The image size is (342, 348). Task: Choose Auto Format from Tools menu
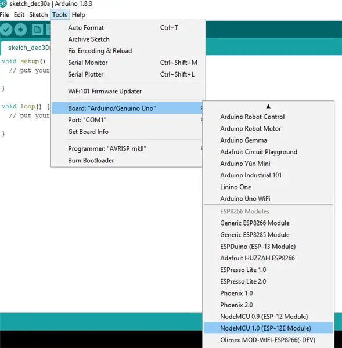tap(127, 27)
